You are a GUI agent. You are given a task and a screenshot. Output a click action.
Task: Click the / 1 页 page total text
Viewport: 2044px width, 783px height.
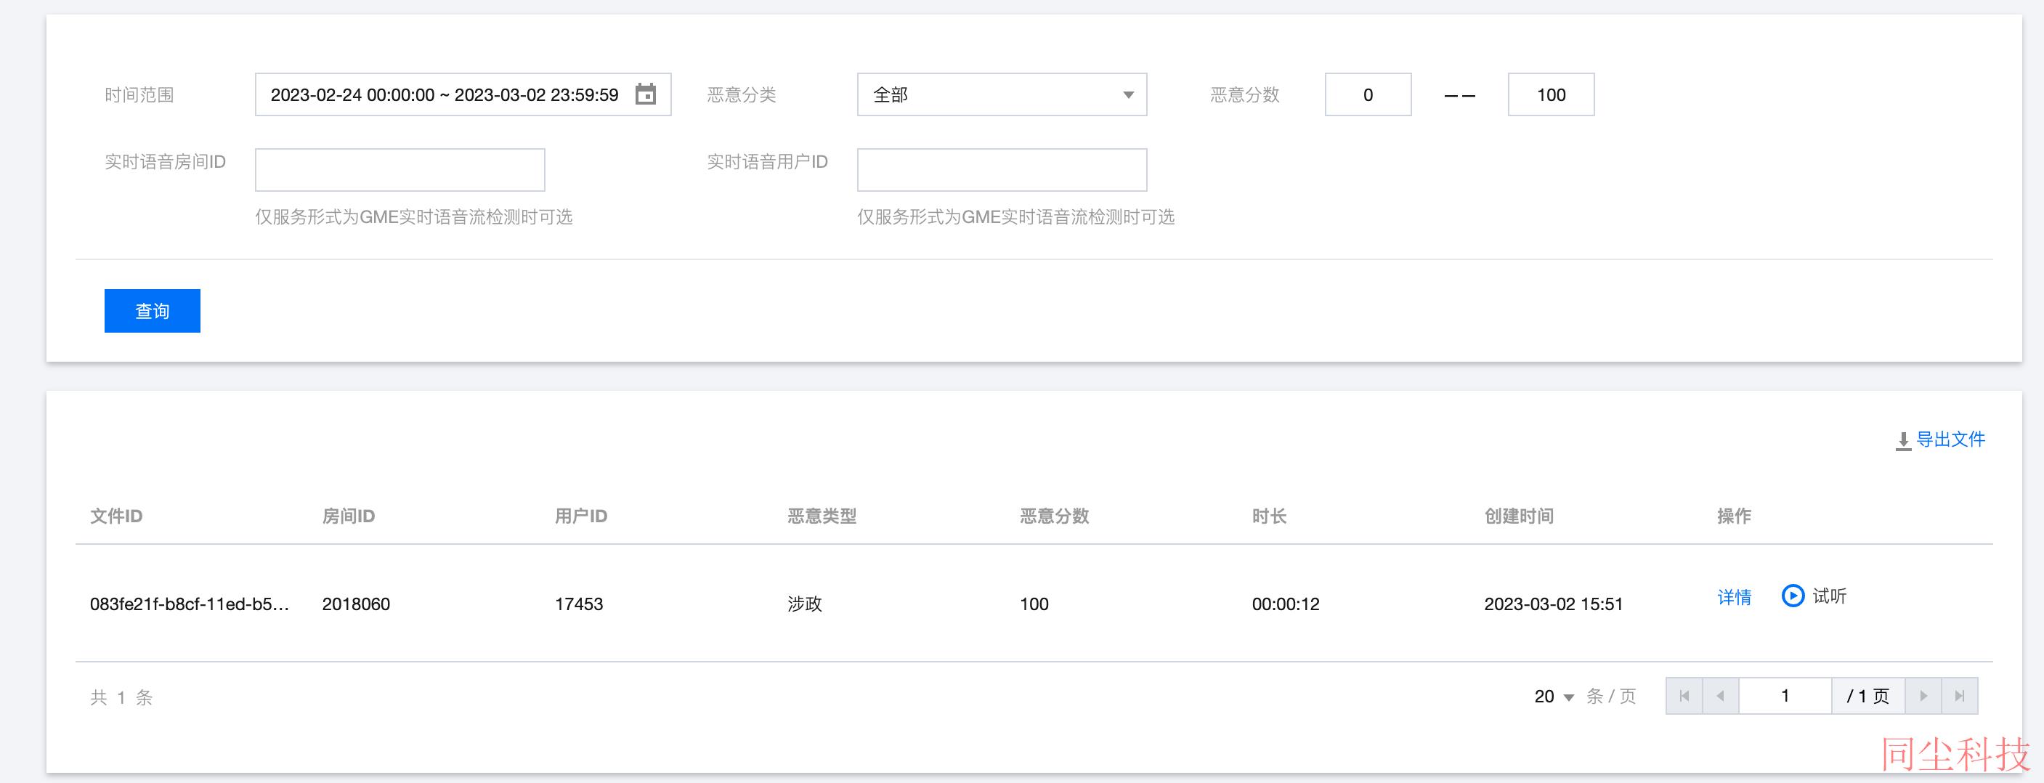pos(1867,697)
